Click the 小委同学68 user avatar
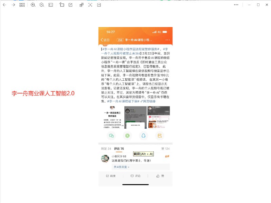Image resolution: width=271 pixels, height=203 pixels. [105, 158]
